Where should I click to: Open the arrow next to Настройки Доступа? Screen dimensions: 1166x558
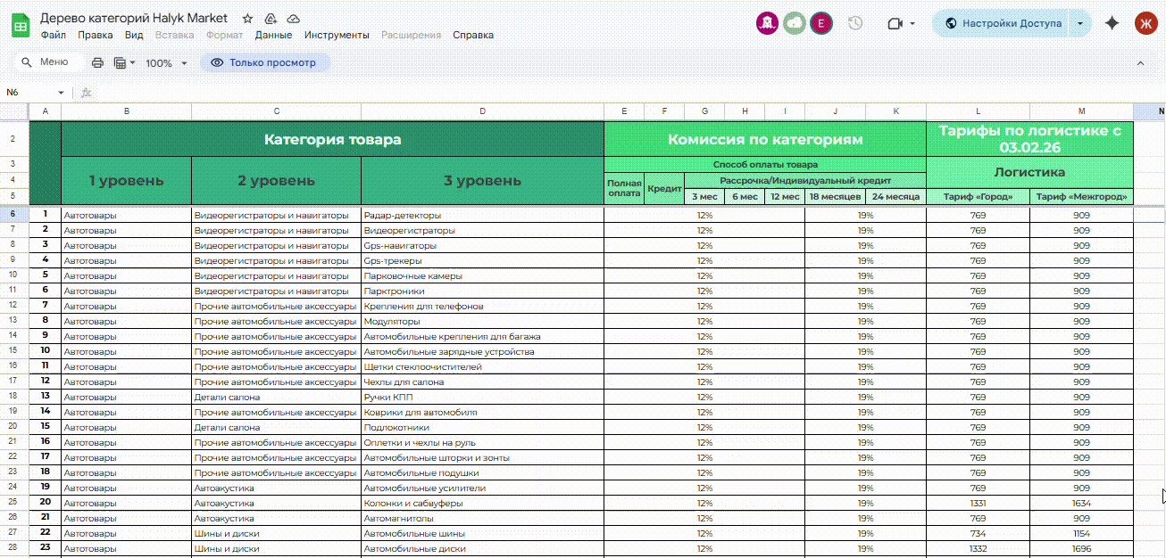(x=1080, y=24)
